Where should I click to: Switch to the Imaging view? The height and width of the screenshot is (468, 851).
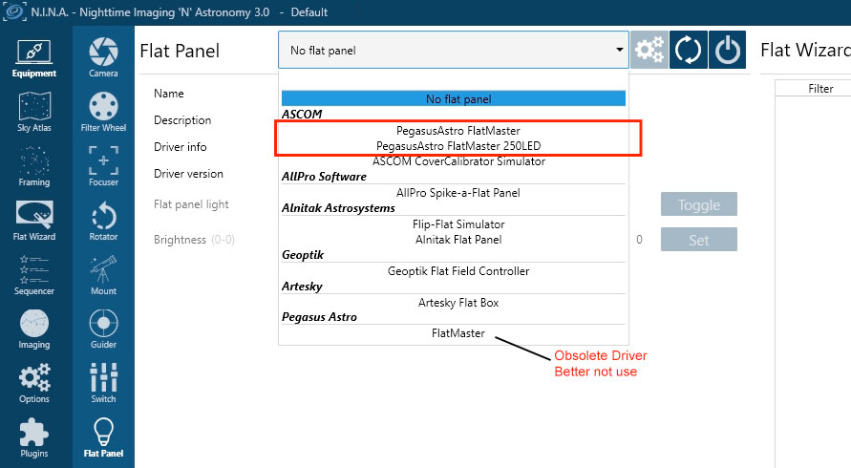coord(34,329)
